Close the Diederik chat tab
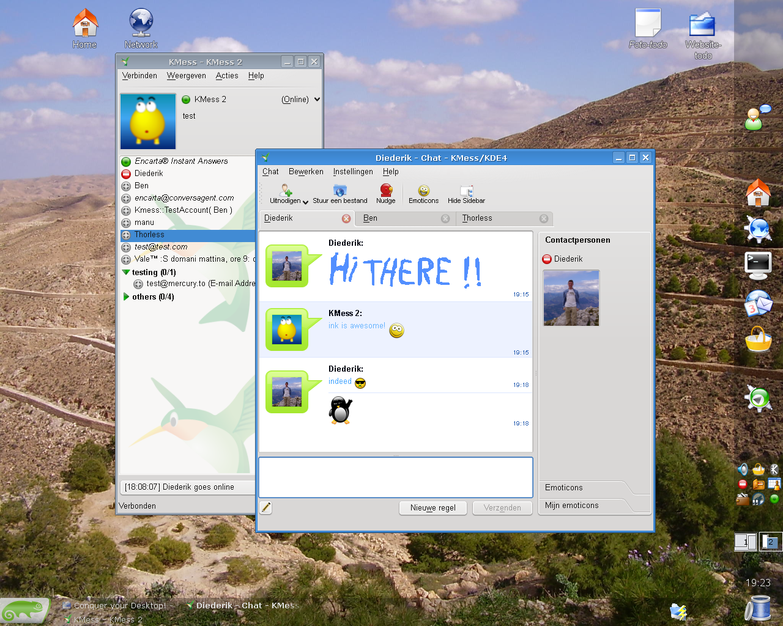 tap(346, 219)
